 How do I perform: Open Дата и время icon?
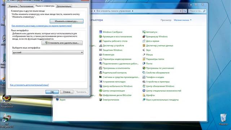coord(144,41)
